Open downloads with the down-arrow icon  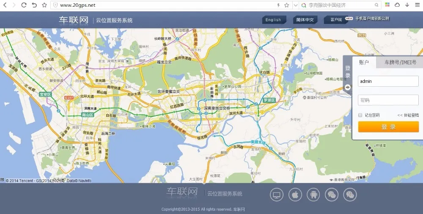pyautogui.click(x=407, y=5)
